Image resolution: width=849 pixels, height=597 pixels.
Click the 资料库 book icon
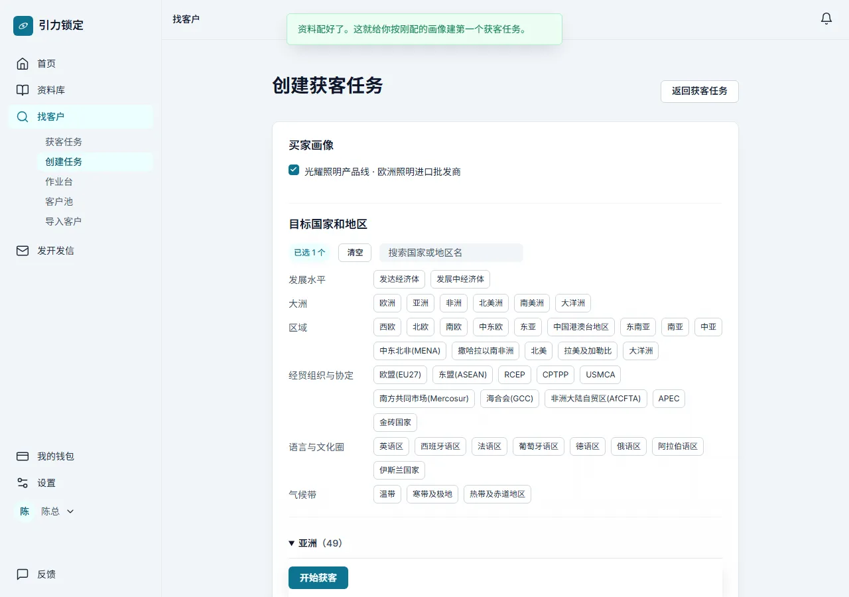(x=23, y=90)
